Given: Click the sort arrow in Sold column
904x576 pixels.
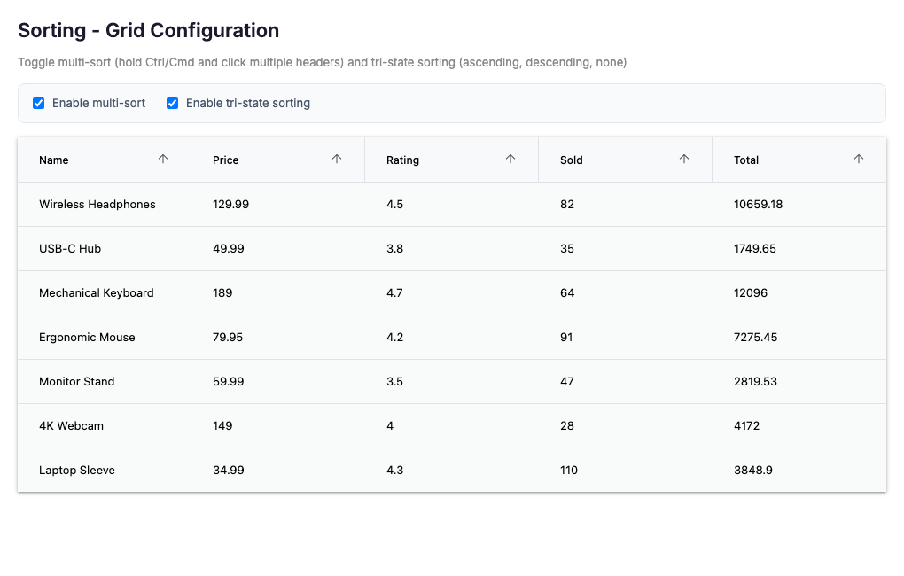Looking at the screenshot, I should [684, 160].
